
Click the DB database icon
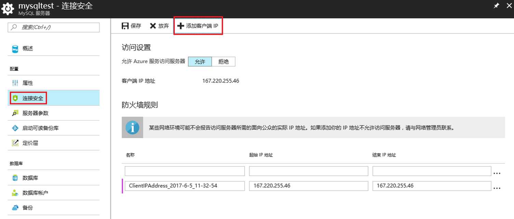[x=15, y=178]
